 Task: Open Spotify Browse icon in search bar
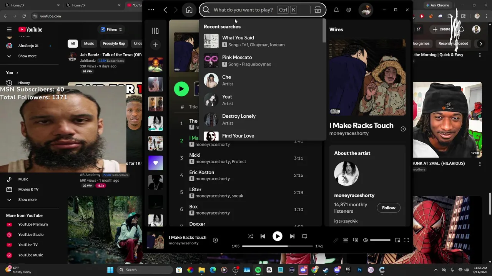click(318, 10)
